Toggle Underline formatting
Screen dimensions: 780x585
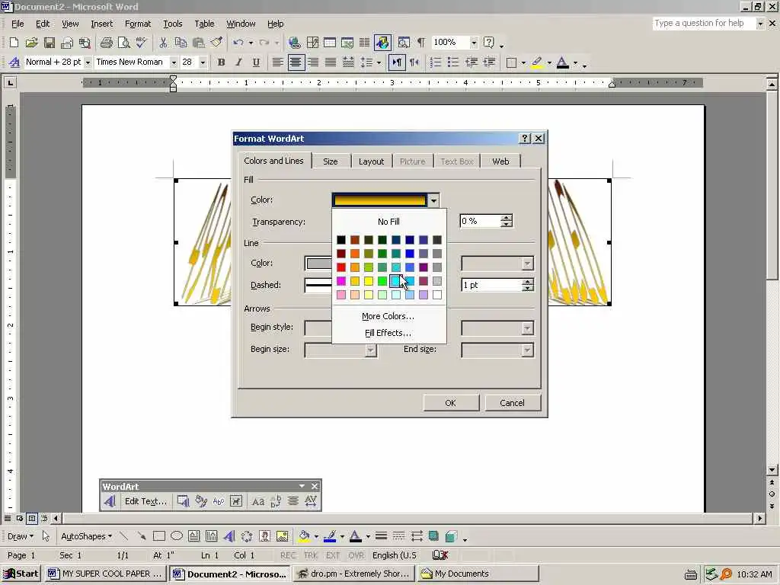click(x=256, y=62)
